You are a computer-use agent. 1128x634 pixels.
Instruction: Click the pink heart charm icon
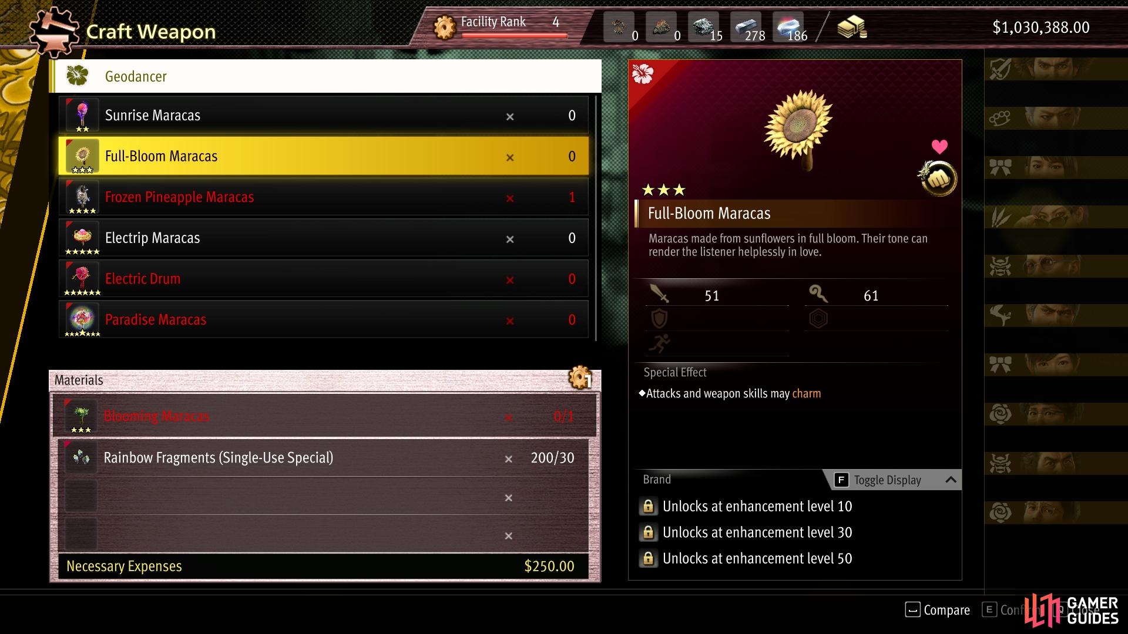[x=939, y=146]
